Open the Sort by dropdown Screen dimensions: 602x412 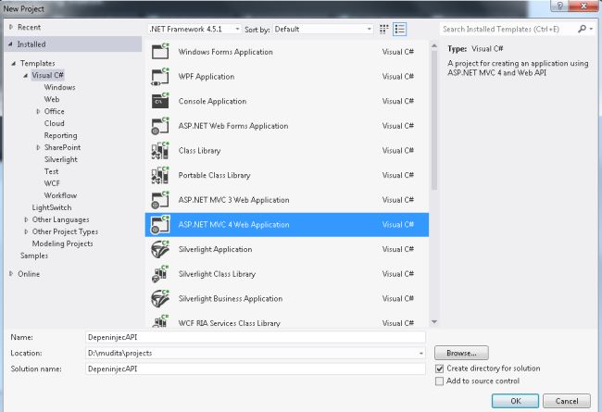[323, 30]
